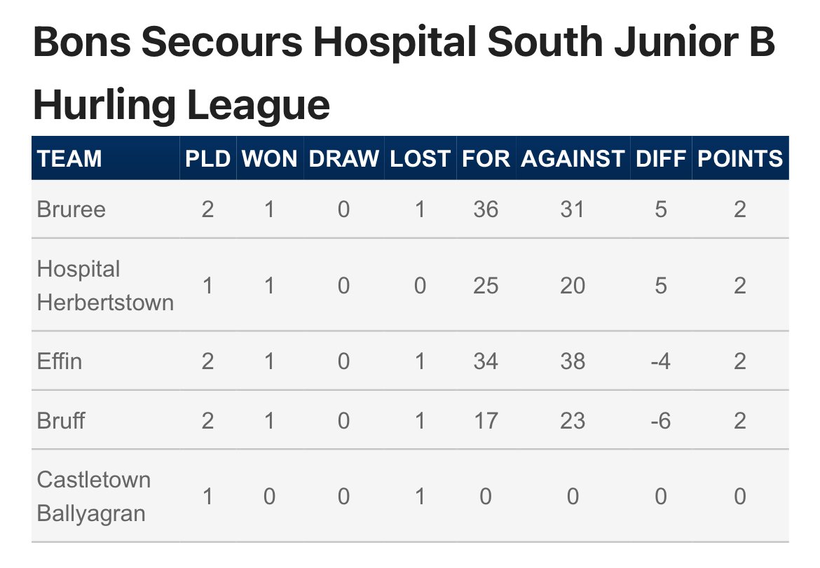Select the Effin team name
Screen dimensions: 820x568
pyautogui.click(x=59, y=361)
